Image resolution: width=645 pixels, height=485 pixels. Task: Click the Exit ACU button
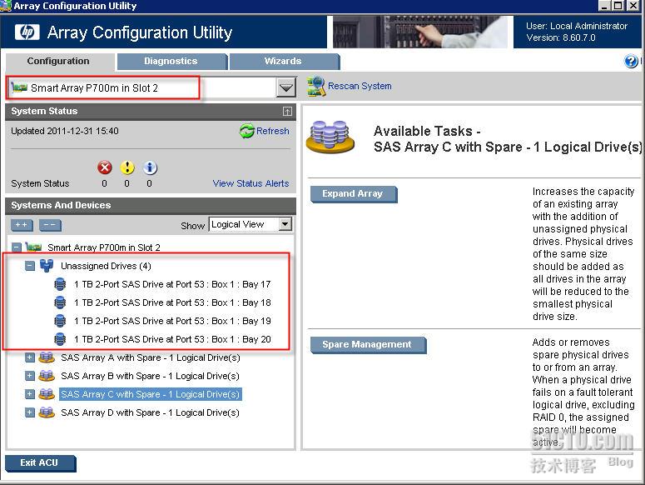click(x=40, y=462)
